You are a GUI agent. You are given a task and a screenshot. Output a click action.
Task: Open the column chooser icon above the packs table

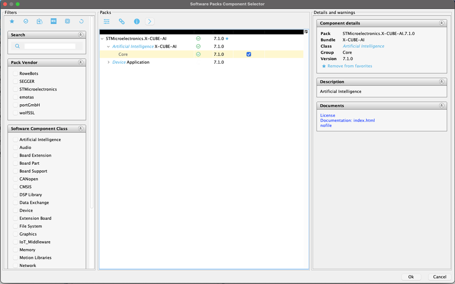pos(306,32)
